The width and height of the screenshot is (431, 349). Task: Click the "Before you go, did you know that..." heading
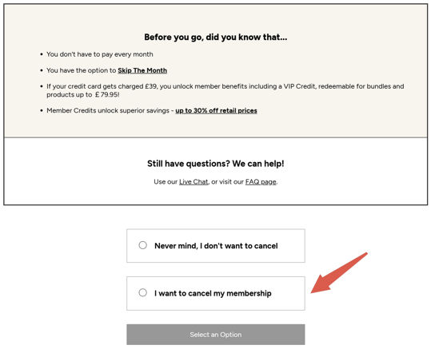pyautogui.click(x=216, y=37)
